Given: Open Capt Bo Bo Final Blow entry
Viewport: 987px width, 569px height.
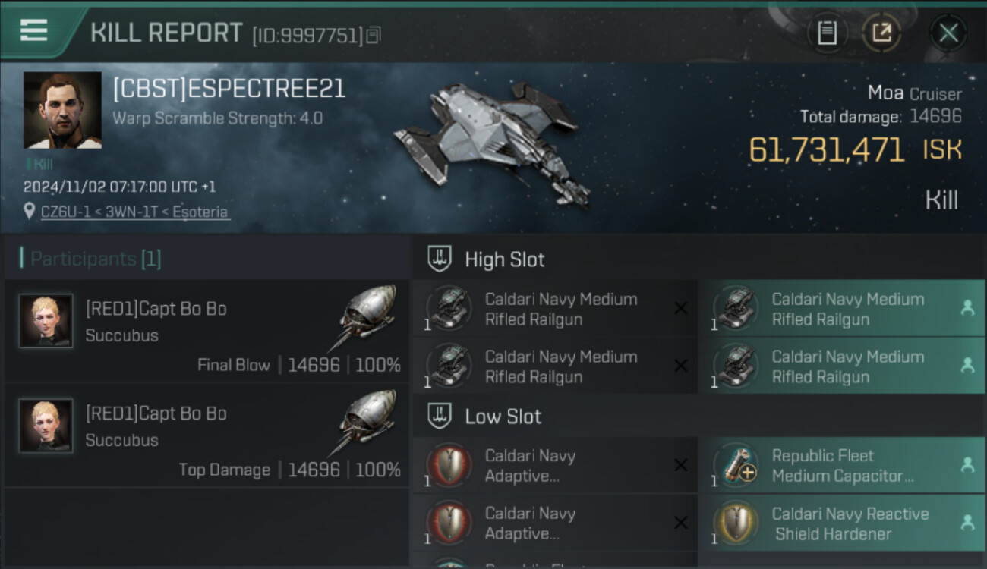Looking at the screenshot, I should (207, 332).
